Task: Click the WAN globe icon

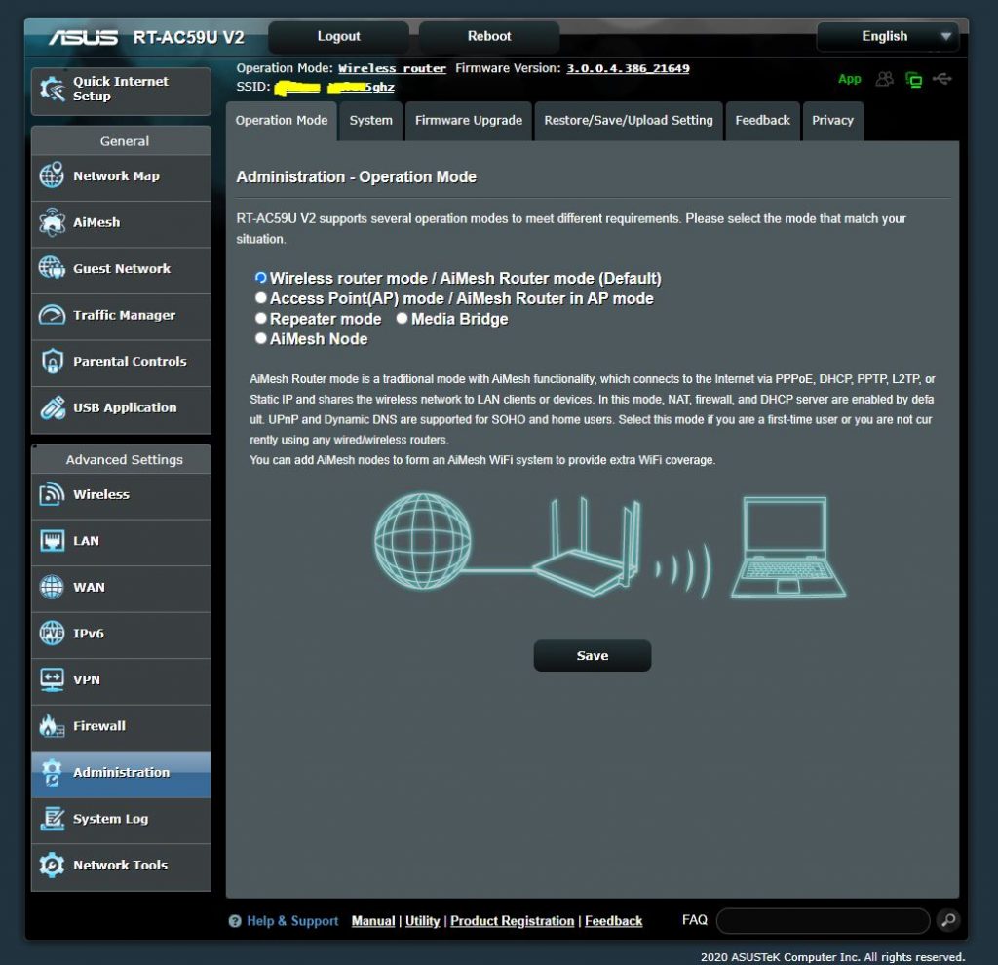Action: tap(52, 587)
